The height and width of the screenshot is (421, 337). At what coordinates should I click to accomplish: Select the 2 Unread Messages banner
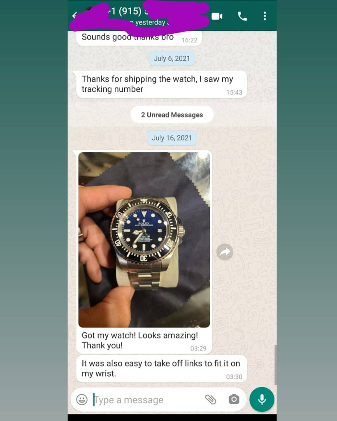point(172,115)
